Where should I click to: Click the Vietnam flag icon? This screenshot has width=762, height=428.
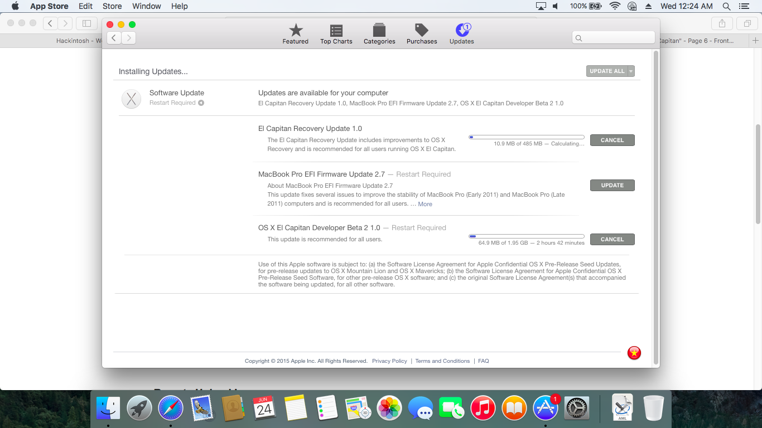(x=634, y=353)
